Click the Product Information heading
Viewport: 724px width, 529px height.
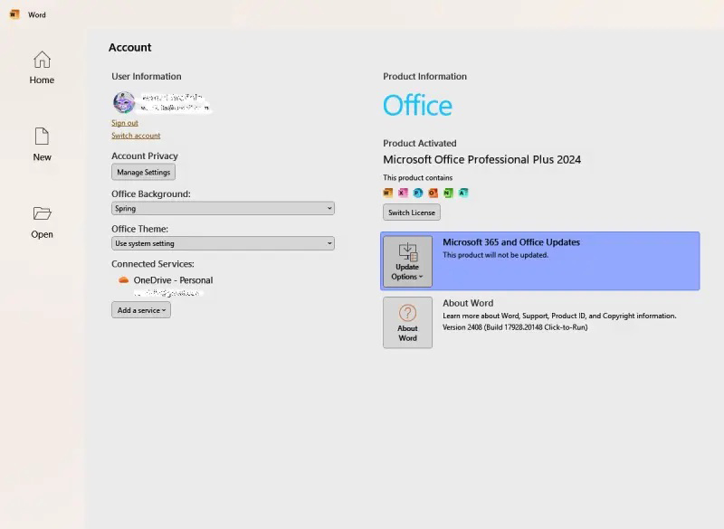click(424, 76)
